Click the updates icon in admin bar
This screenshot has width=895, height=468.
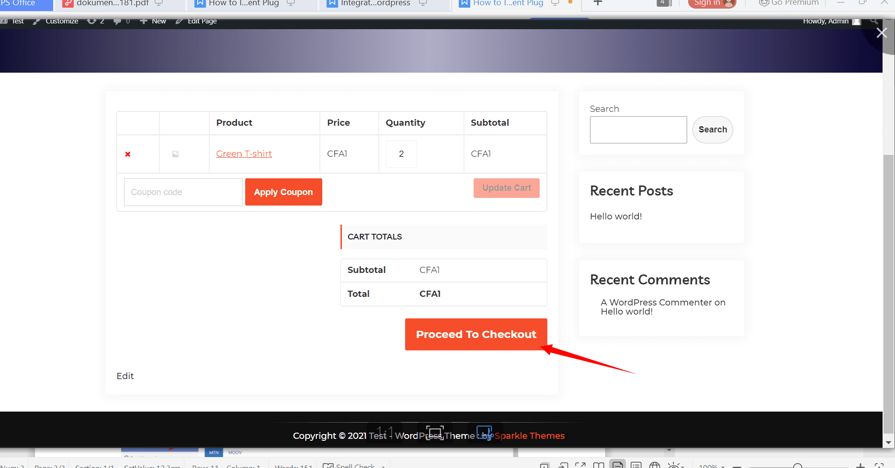pyautogui.click(x=92, y=21)
